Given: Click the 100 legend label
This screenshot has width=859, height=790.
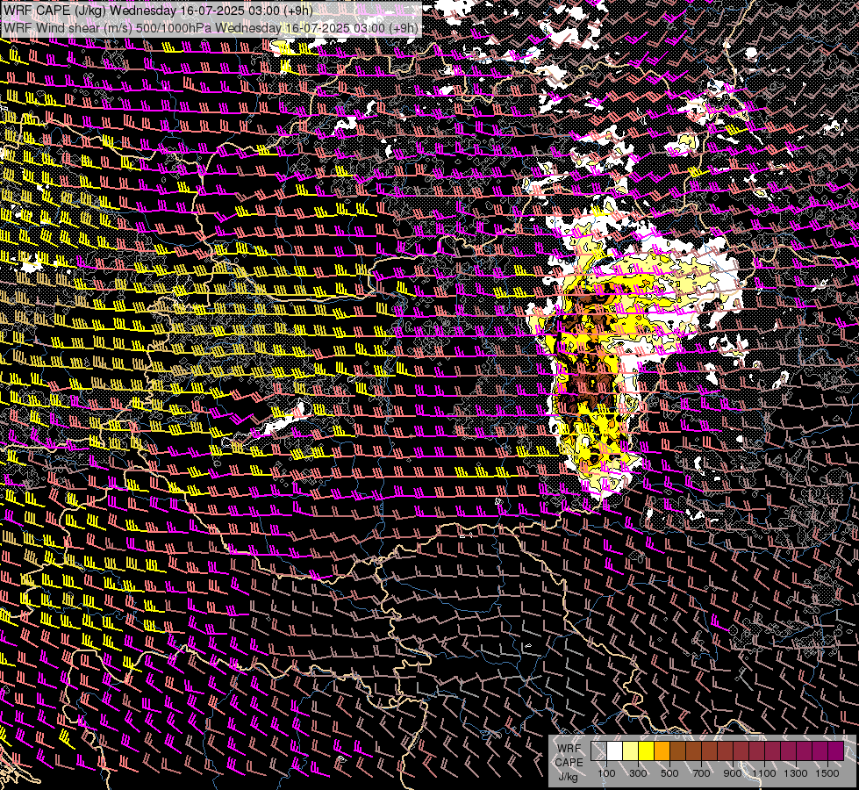Looking at the screenshot, I should (606, 773).
